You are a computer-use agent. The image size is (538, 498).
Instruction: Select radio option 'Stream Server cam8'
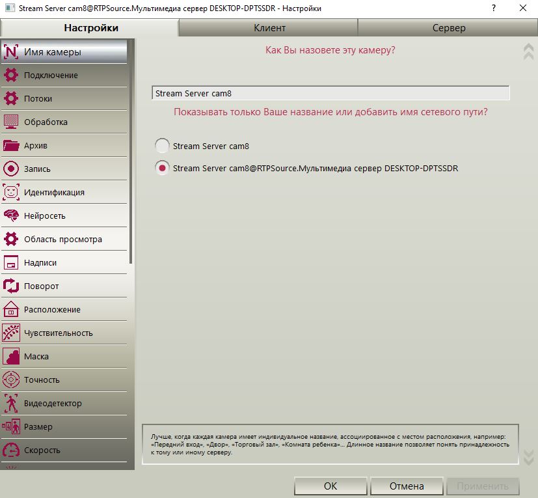click(162, 146)
